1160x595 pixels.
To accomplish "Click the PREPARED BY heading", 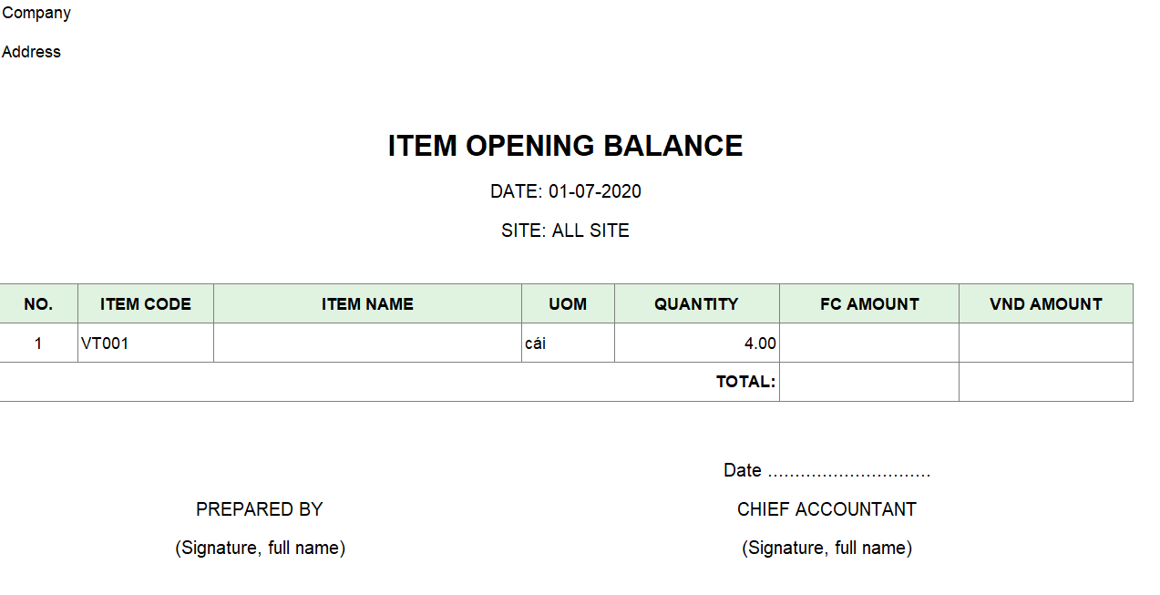I will [x=260, y=509].
